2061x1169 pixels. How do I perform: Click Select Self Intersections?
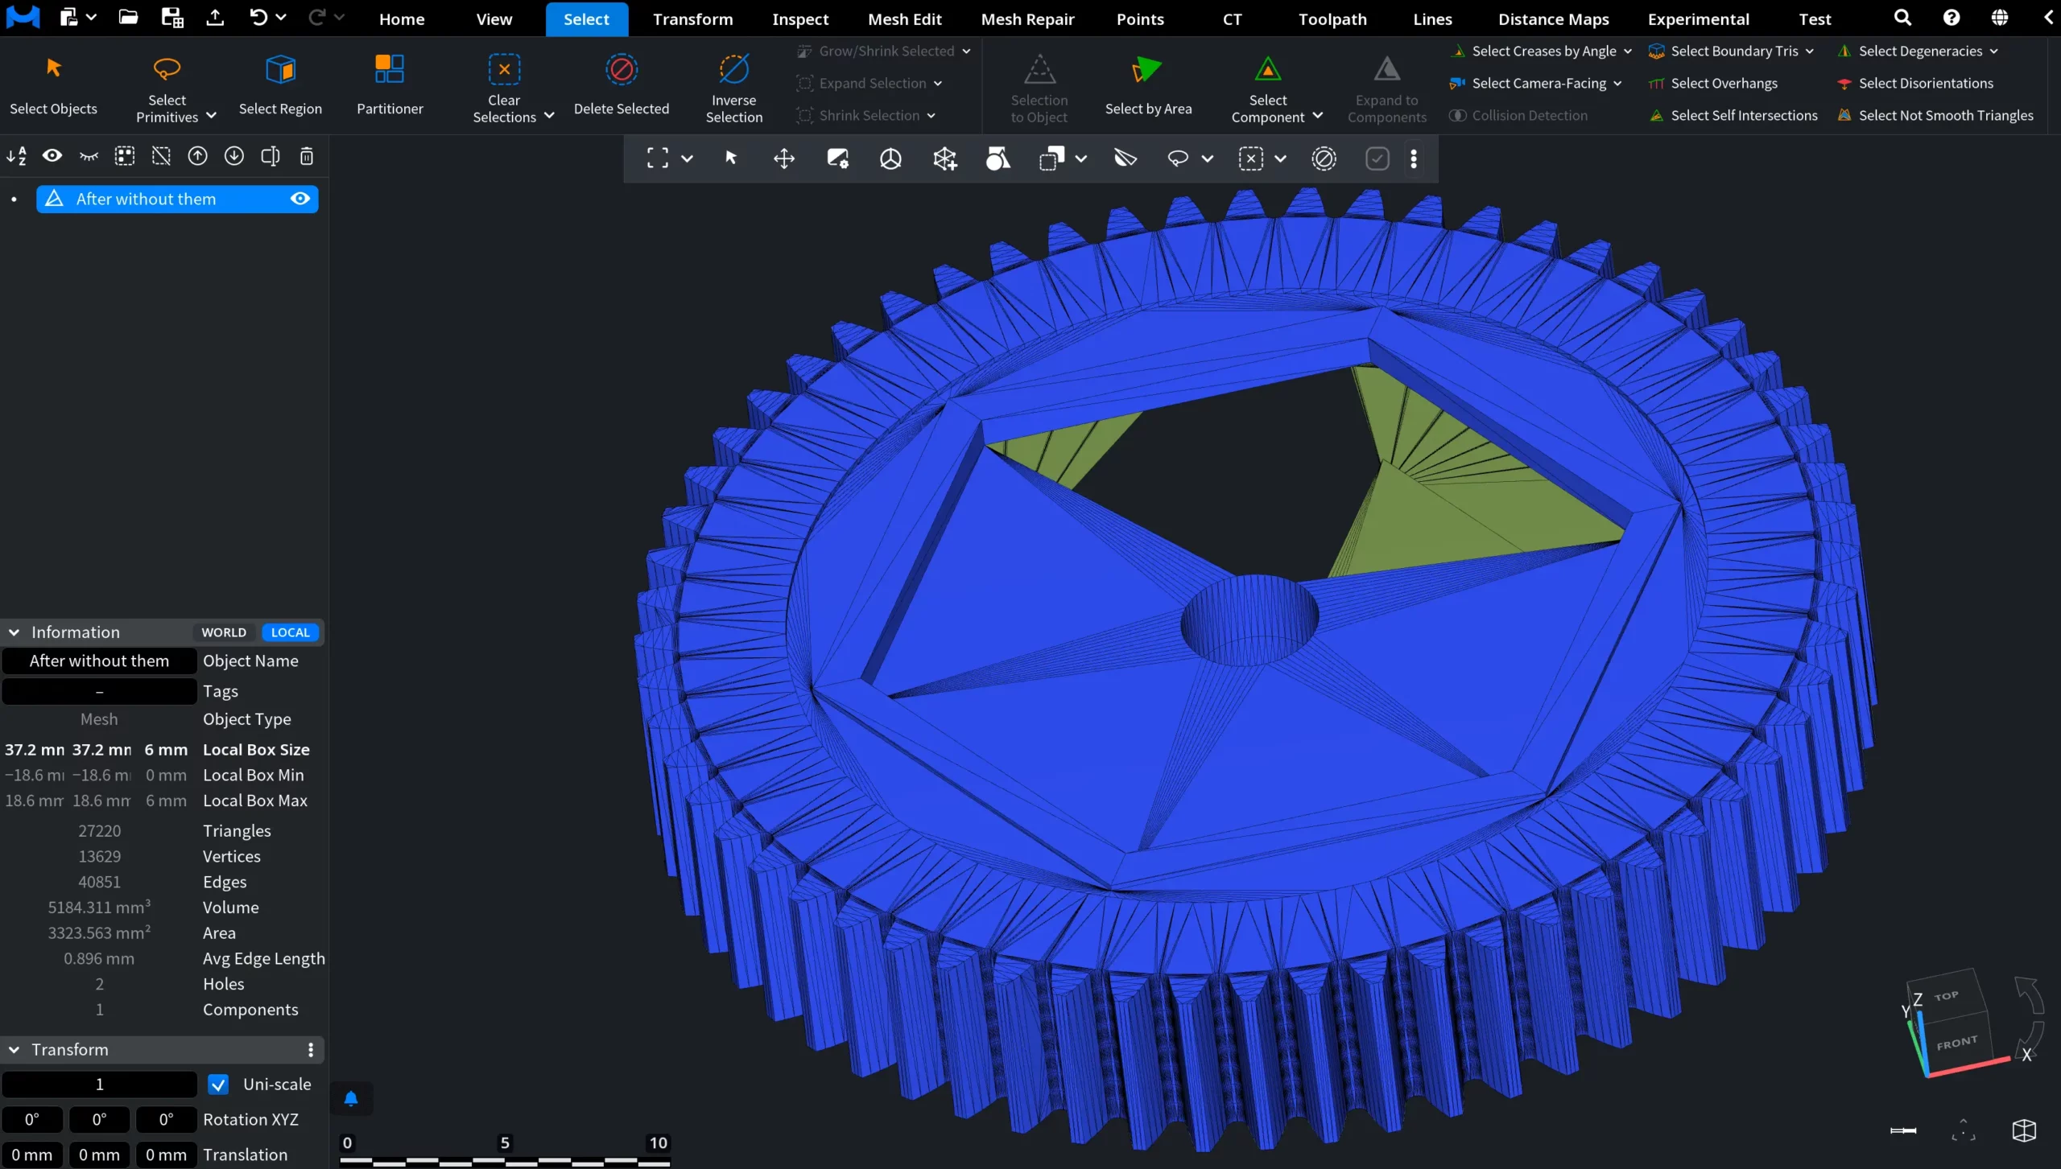[x=1733, y=115]
